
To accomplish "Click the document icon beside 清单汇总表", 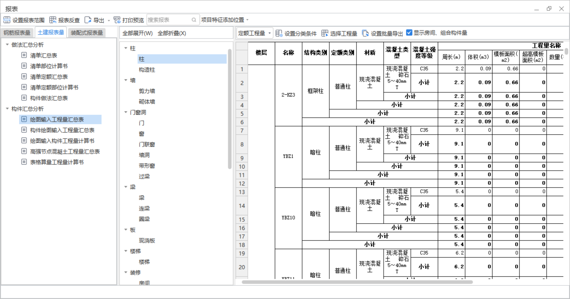I will coord(24,55).
